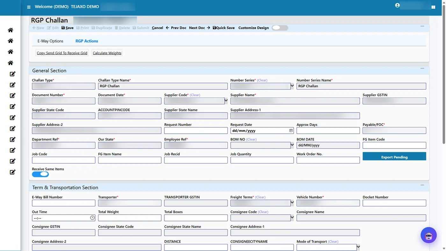Open the grid apps icon in header
The image size is (446, 251).
point(433,7)
